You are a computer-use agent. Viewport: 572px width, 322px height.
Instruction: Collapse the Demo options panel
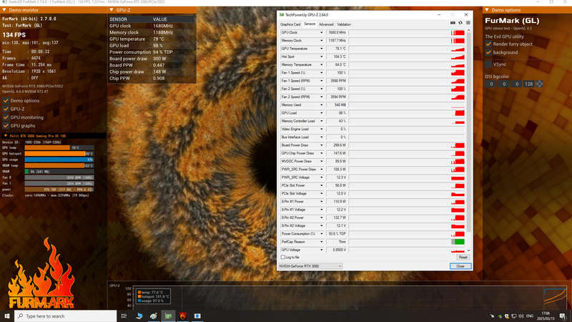pos(487,10)
